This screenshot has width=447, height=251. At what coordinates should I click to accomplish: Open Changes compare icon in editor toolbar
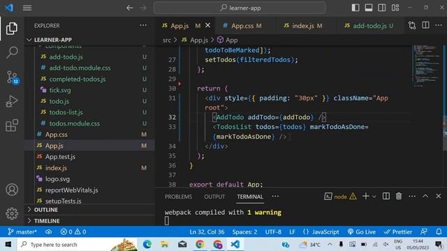[x=412, y=25]
